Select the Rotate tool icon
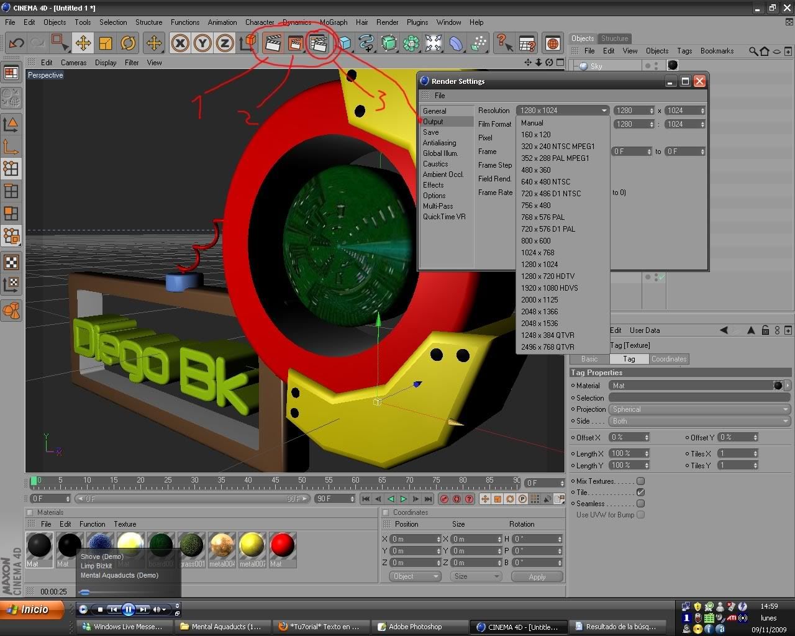795x636 pixels. pos(128,43)
